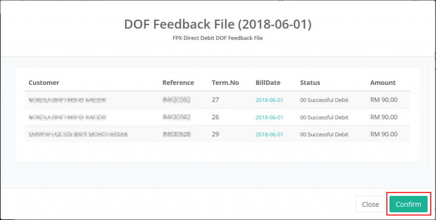Image resolution: width=436 pixels, height=220 pixels.
Task: Click the Amount column header
Action: coord(383,83)
